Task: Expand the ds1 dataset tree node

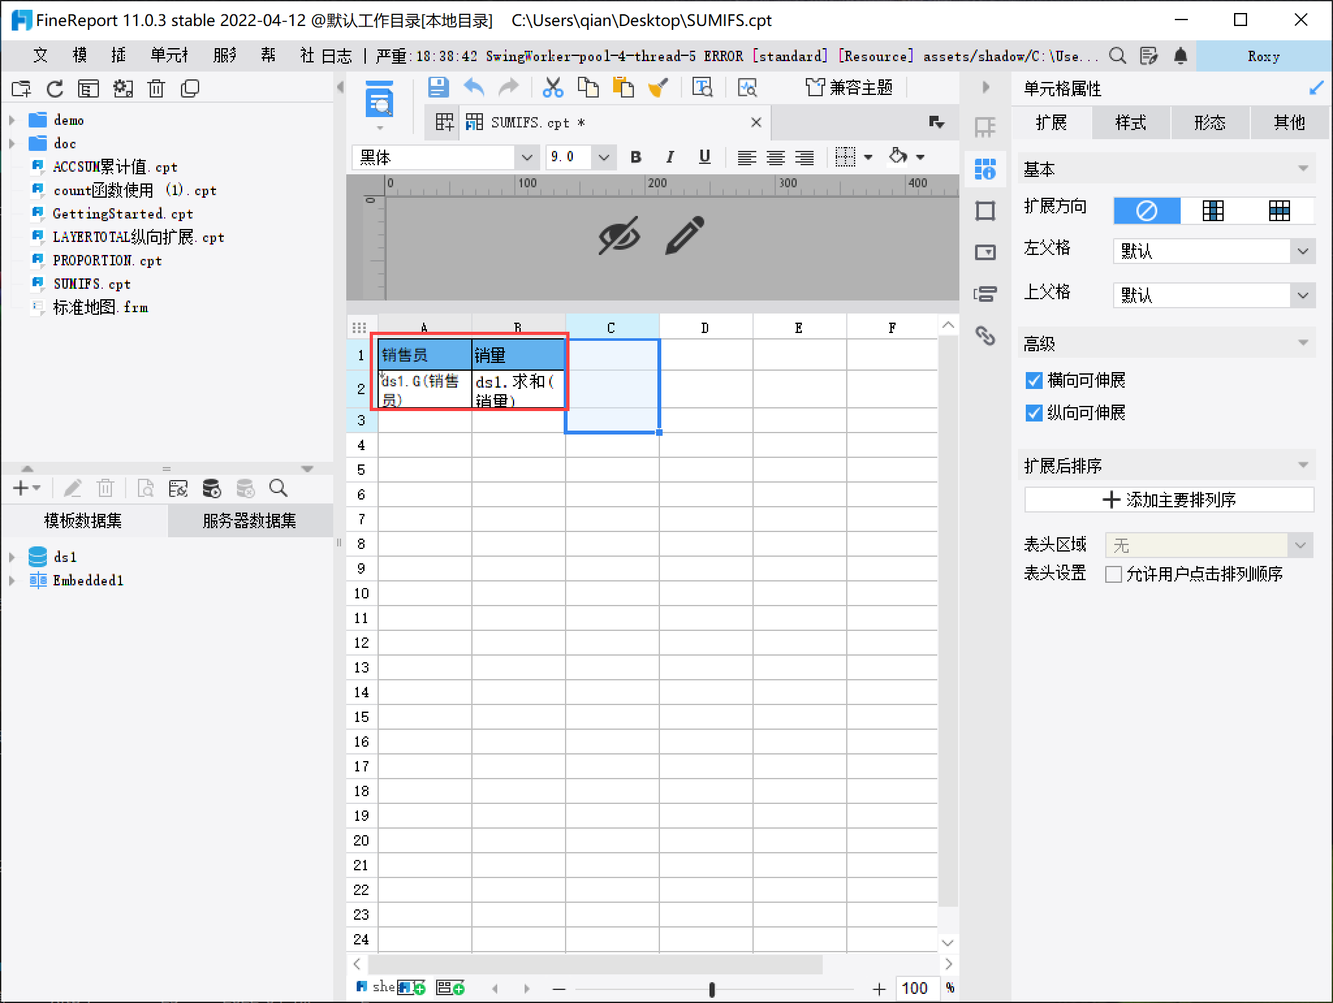Action: click(x=12, y=557)
